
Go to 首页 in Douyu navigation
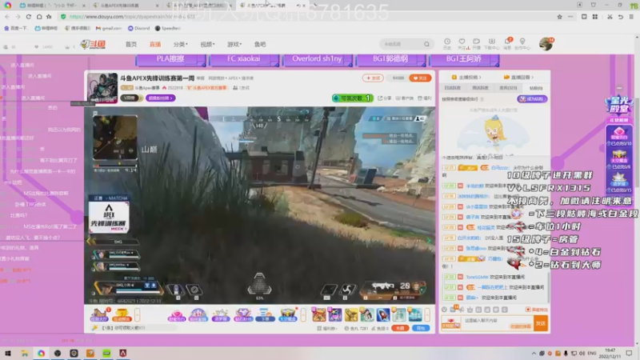(131, 44)
